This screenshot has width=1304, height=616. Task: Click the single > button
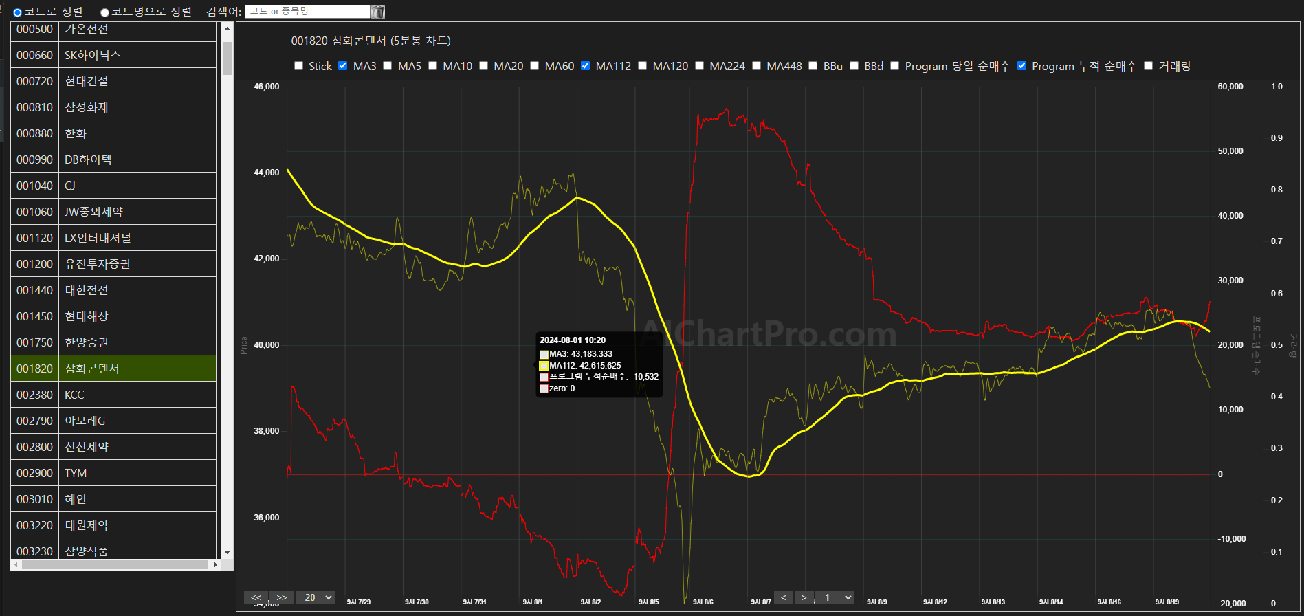pyautogui.click(x=804, y=597)
